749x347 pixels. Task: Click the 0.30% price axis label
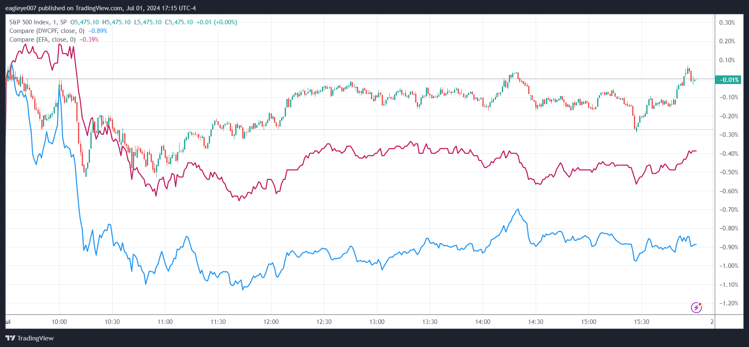[x=727, y=23]
